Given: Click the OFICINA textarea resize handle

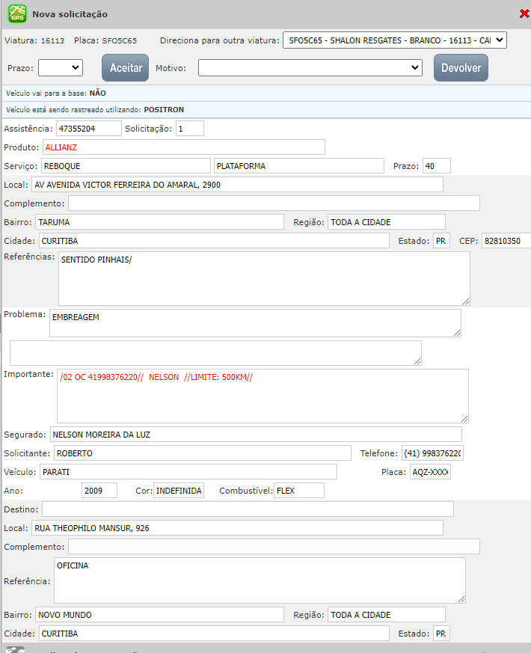Looking at the screenshot, I should click(461, 599).
